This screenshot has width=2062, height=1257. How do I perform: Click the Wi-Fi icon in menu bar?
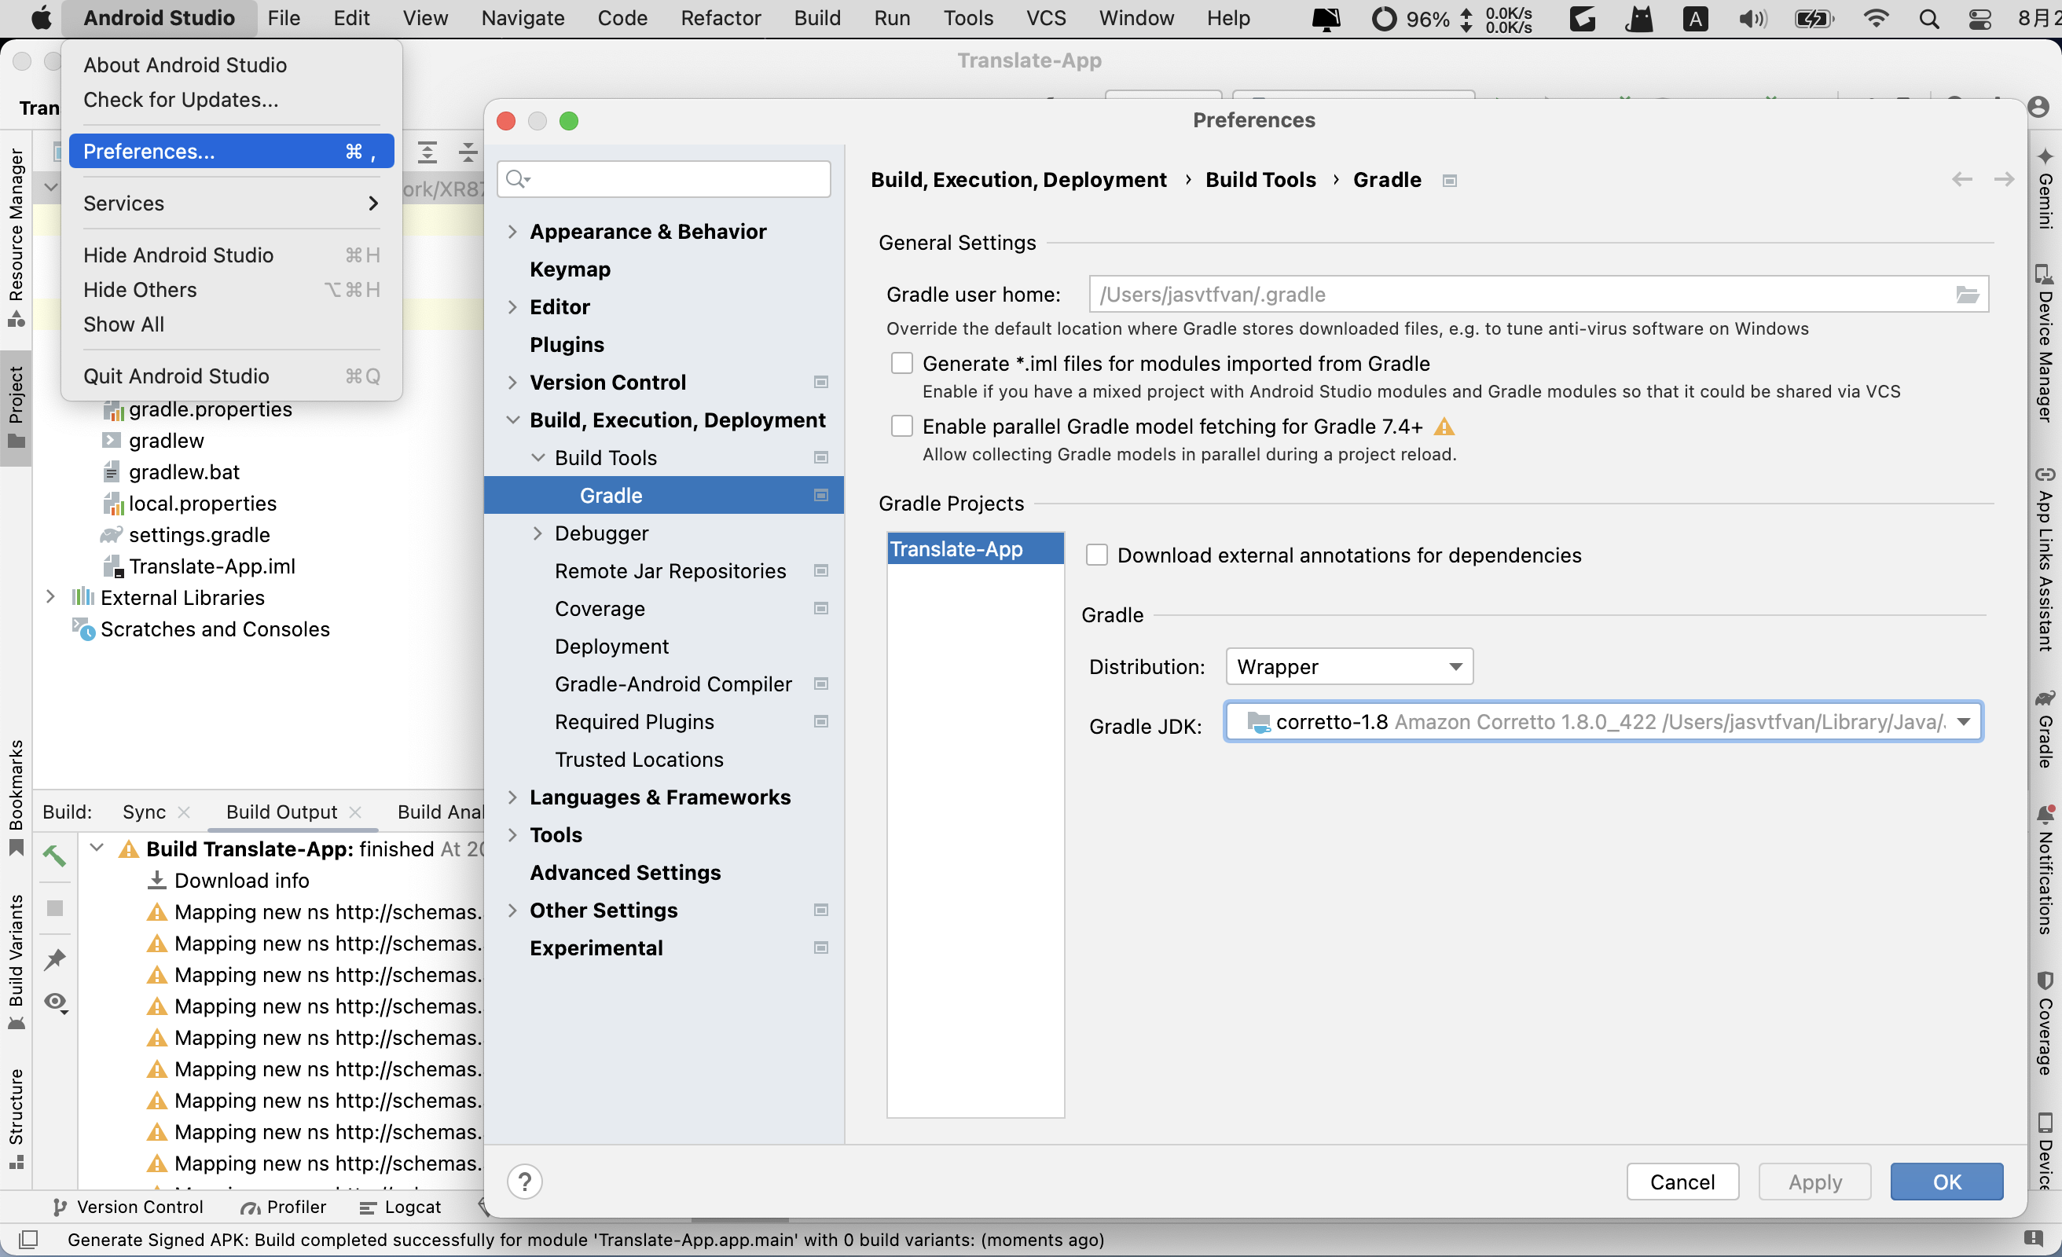(1877, 18)
